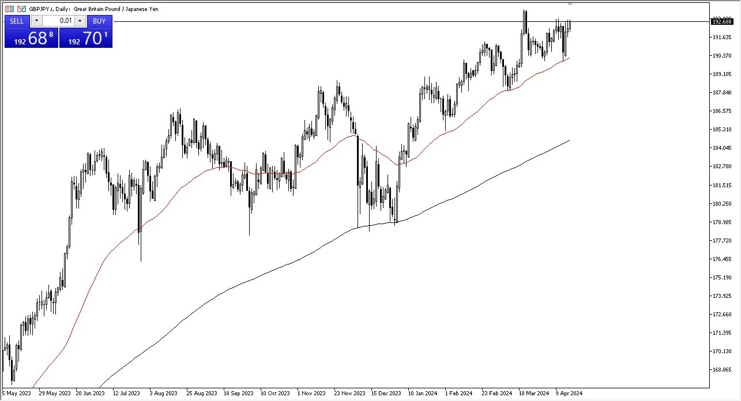This screenshot has height=401, width=741.
Task: Click the highest candlestick peak
Action: 525,10
